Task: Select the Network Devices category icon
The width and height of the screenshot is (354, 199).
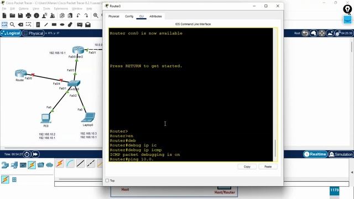Action: pos(5,165)
